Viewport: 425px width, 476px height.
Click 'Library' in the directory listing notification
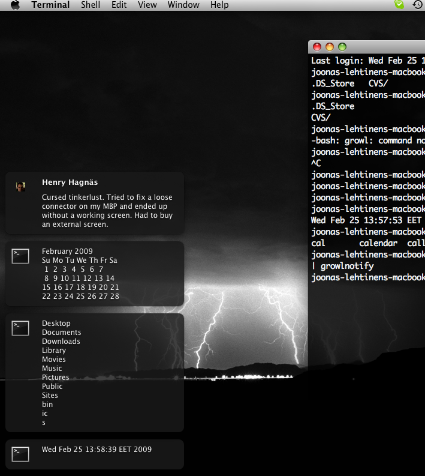(54, 351)
